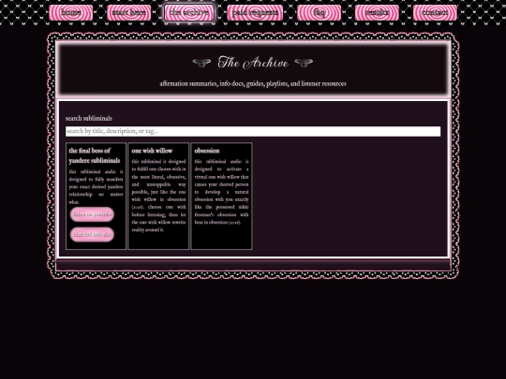Select 'the archive' nav tab
Screen dimensions: 506x379
188,13
